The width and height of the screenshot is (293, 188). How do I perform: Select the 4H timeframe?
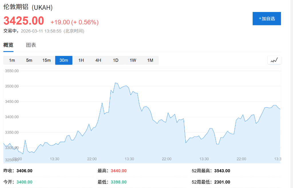(98, 60)
